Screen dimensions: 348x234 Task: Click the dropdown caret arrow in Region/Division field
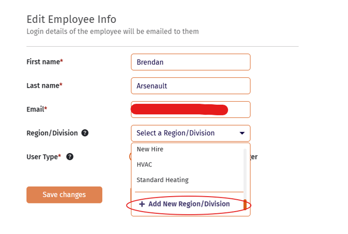(x=242, y=133)
